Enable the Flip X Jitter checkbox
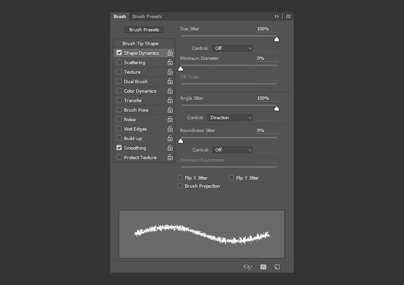This screenshot has width=404, height=285. coord(180,178)
